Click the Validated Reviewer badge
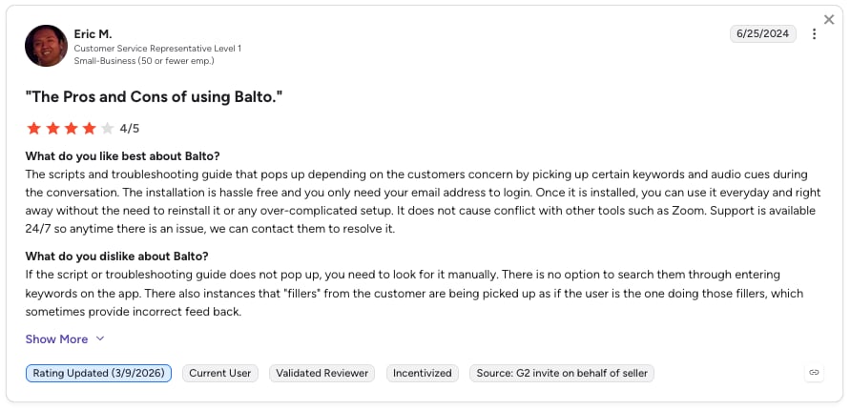Image resolution: width=851 pixels, height=410 pixels. click(x=322, y=373)
